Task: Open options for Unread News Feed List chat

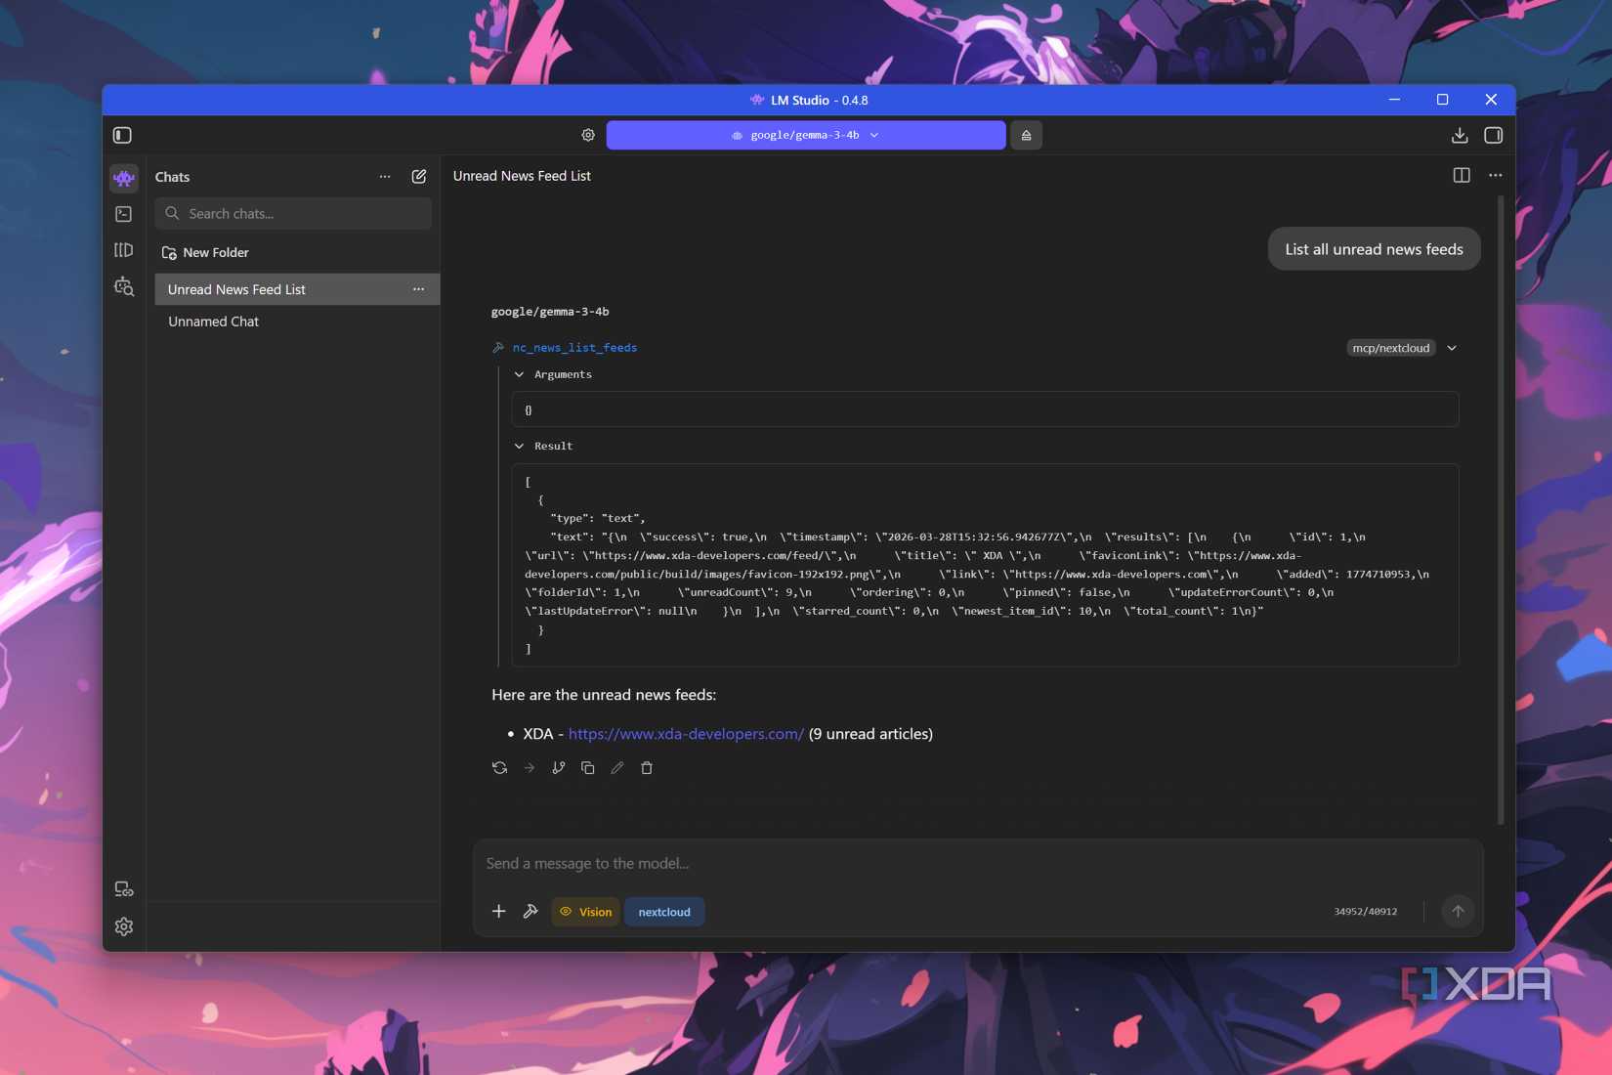Action: click(x=418, y=289)
